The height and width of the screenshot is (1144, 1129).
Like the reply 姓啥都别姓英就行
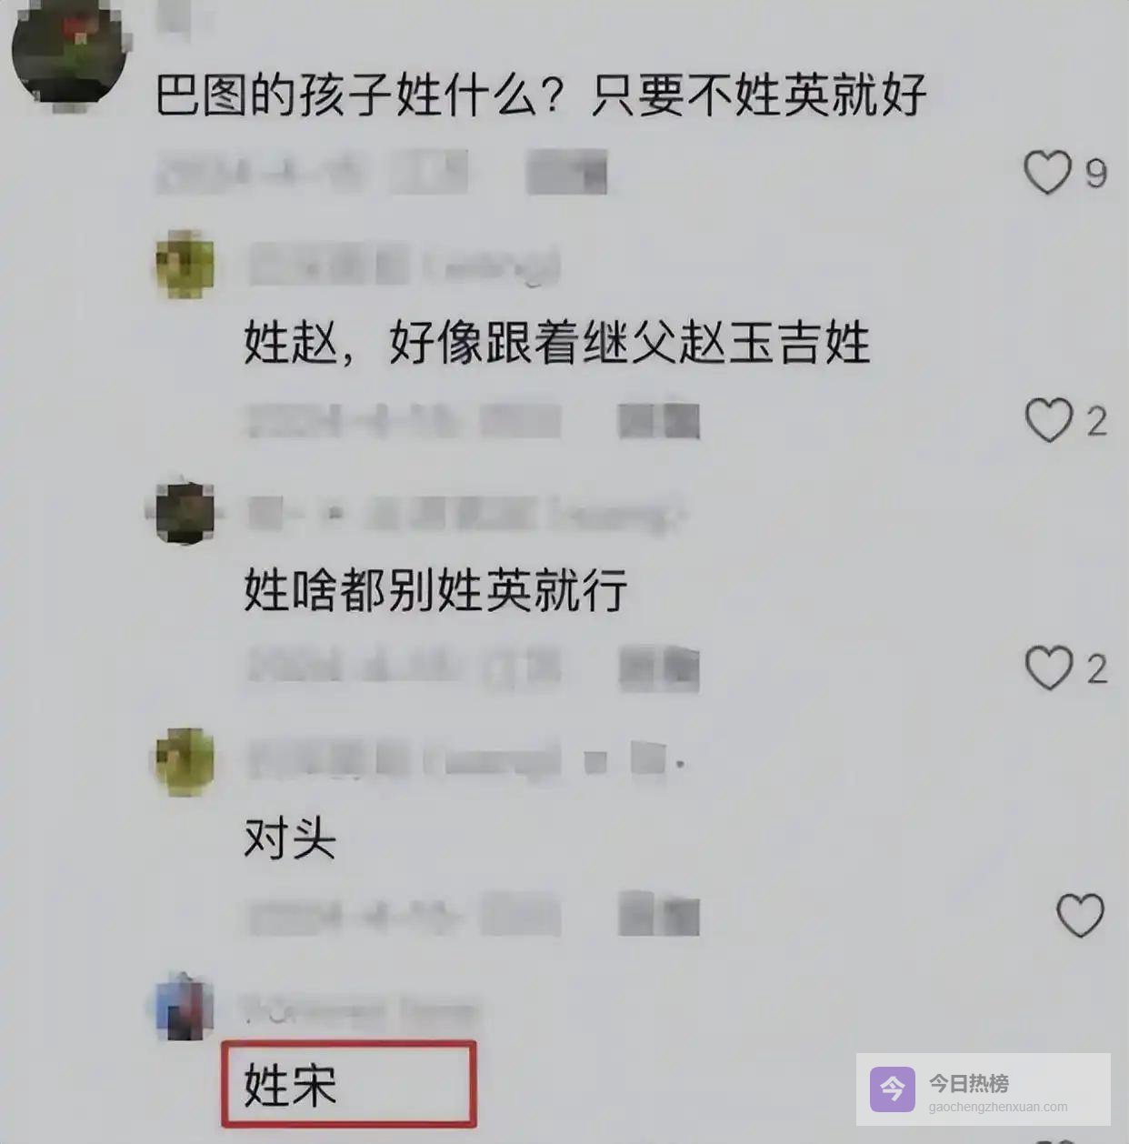[1049, 668]
